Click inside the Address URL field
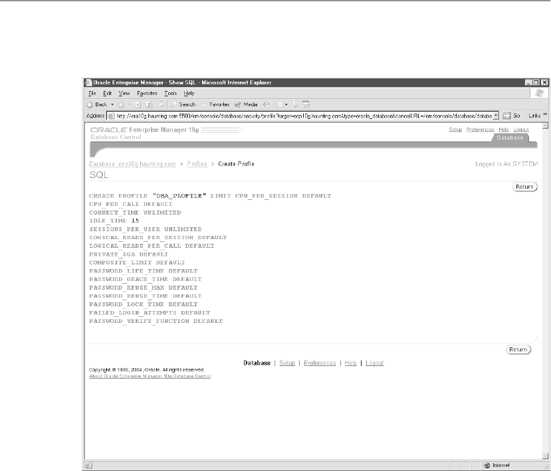This screenshot has height=471, width=551. (304, 116)
